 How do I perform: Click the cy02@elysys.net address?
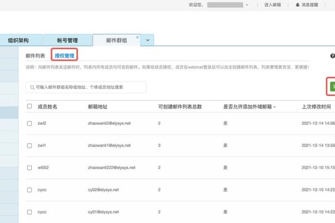tap(103, 190)
